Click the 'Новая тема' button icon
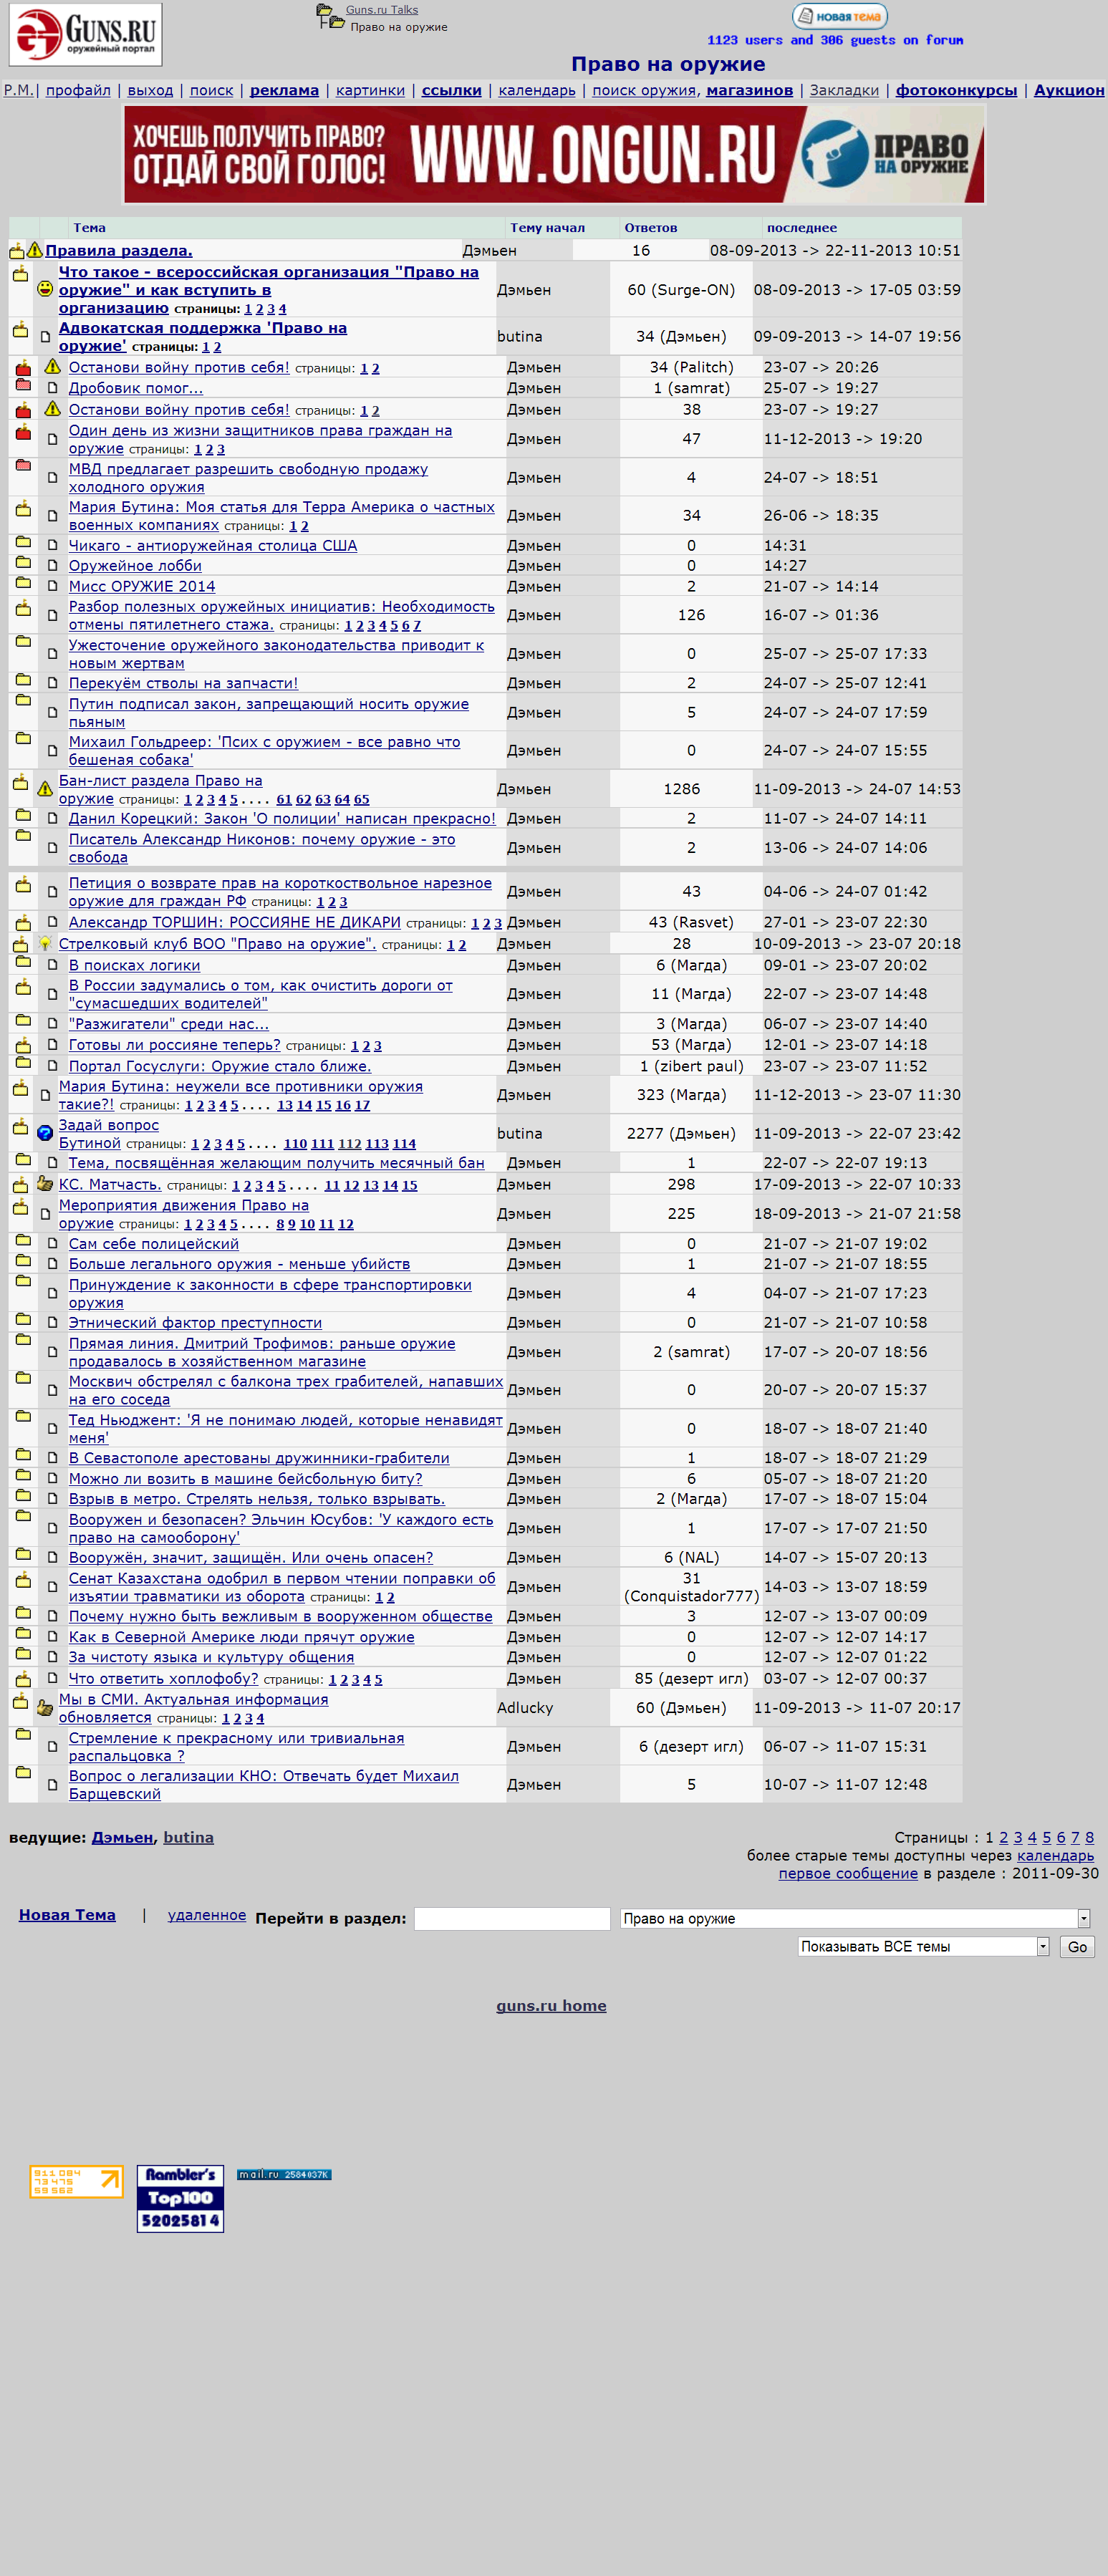Image resolution: width=1108 pixels, height=2576 pixels. click(839, 16)
